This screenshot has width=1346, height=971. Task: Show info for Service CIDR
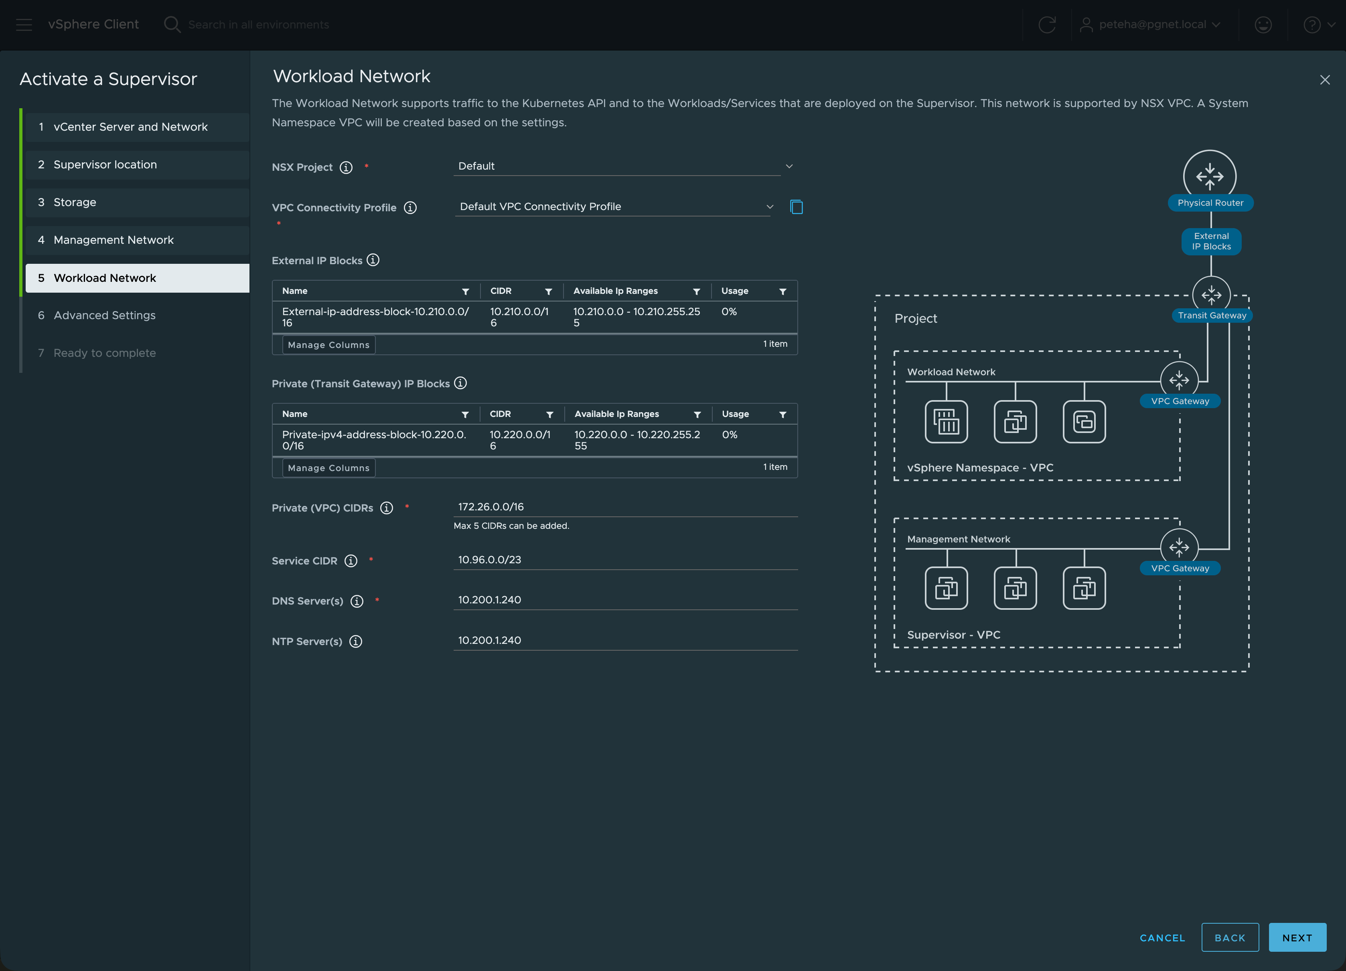pos(351,560)
